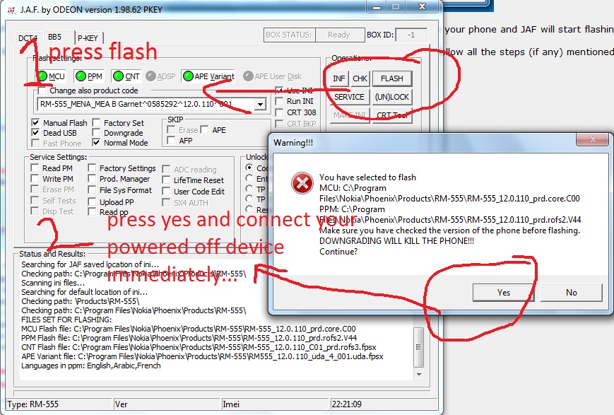Click the status log scrollbar thumb
The image size is (614, 415).
tap(418, 347)
